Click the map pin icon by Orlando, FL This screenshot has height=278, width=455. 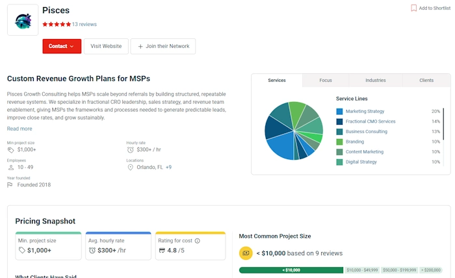pos(130,168)
